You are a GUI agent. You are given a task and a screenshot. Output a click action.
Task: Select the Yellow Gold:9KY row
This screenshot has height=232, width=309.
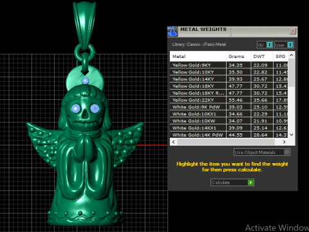[229, 65]
